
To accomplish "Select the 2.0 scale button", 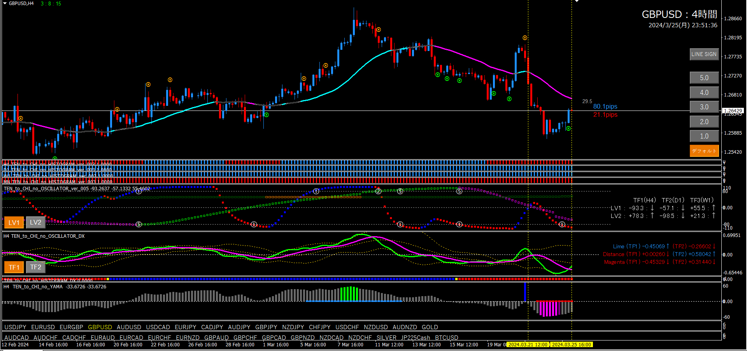I will coord(704,122).
